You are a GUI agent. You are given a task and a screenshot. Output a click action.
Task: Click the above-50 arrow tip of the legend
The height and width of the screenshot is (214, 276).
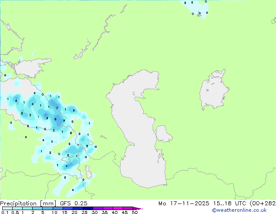138,208
